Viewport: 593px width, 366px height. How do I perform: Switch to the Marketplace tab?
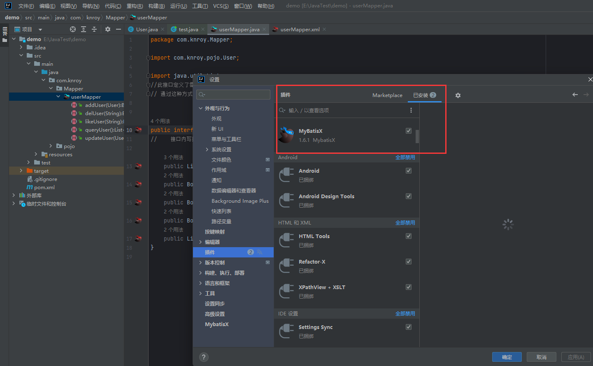tap(387, 95)
